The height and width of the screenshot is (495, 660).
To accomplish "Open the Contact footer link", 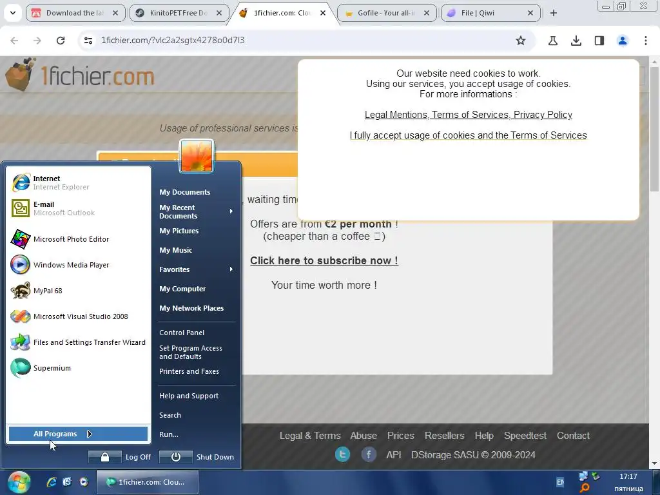I will click(573, 436).
